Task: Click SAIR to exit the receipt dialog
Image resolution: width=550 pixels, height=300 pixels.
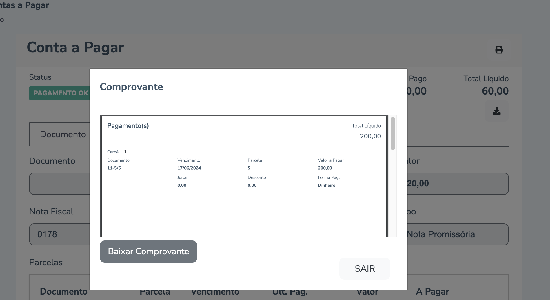Action: [x=365, y=268]
